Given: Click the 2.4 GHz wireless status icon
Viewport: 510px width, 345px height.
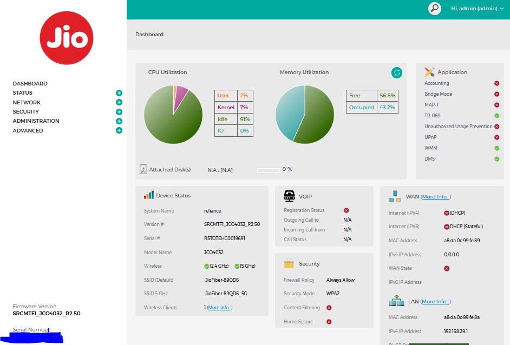Looking at the screenshot, I should (206, 267).
